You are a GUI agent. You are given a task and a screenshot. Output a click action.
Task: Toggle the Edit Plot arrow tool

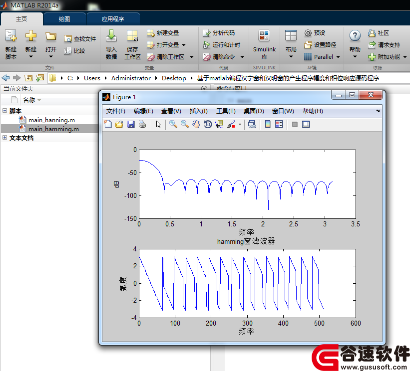(158, 124)
